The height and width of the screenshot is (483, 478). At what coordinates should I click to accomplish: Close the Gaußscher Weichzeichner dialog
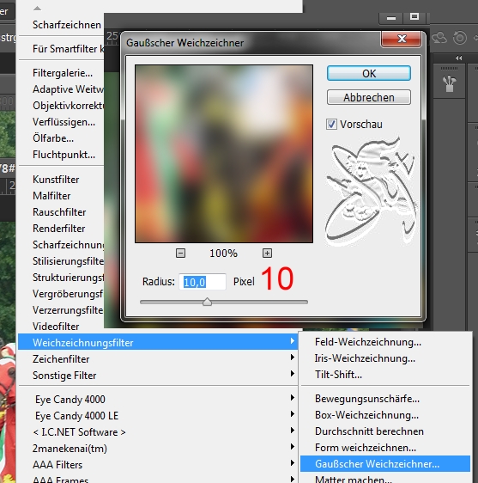coord(402,39)
